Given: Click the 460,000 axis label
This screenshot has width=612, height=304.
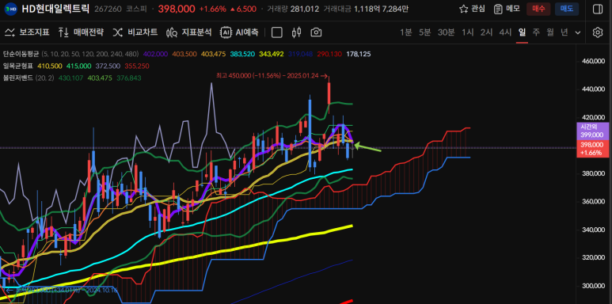Looking at the screenshot, I should tap(594, 61).
